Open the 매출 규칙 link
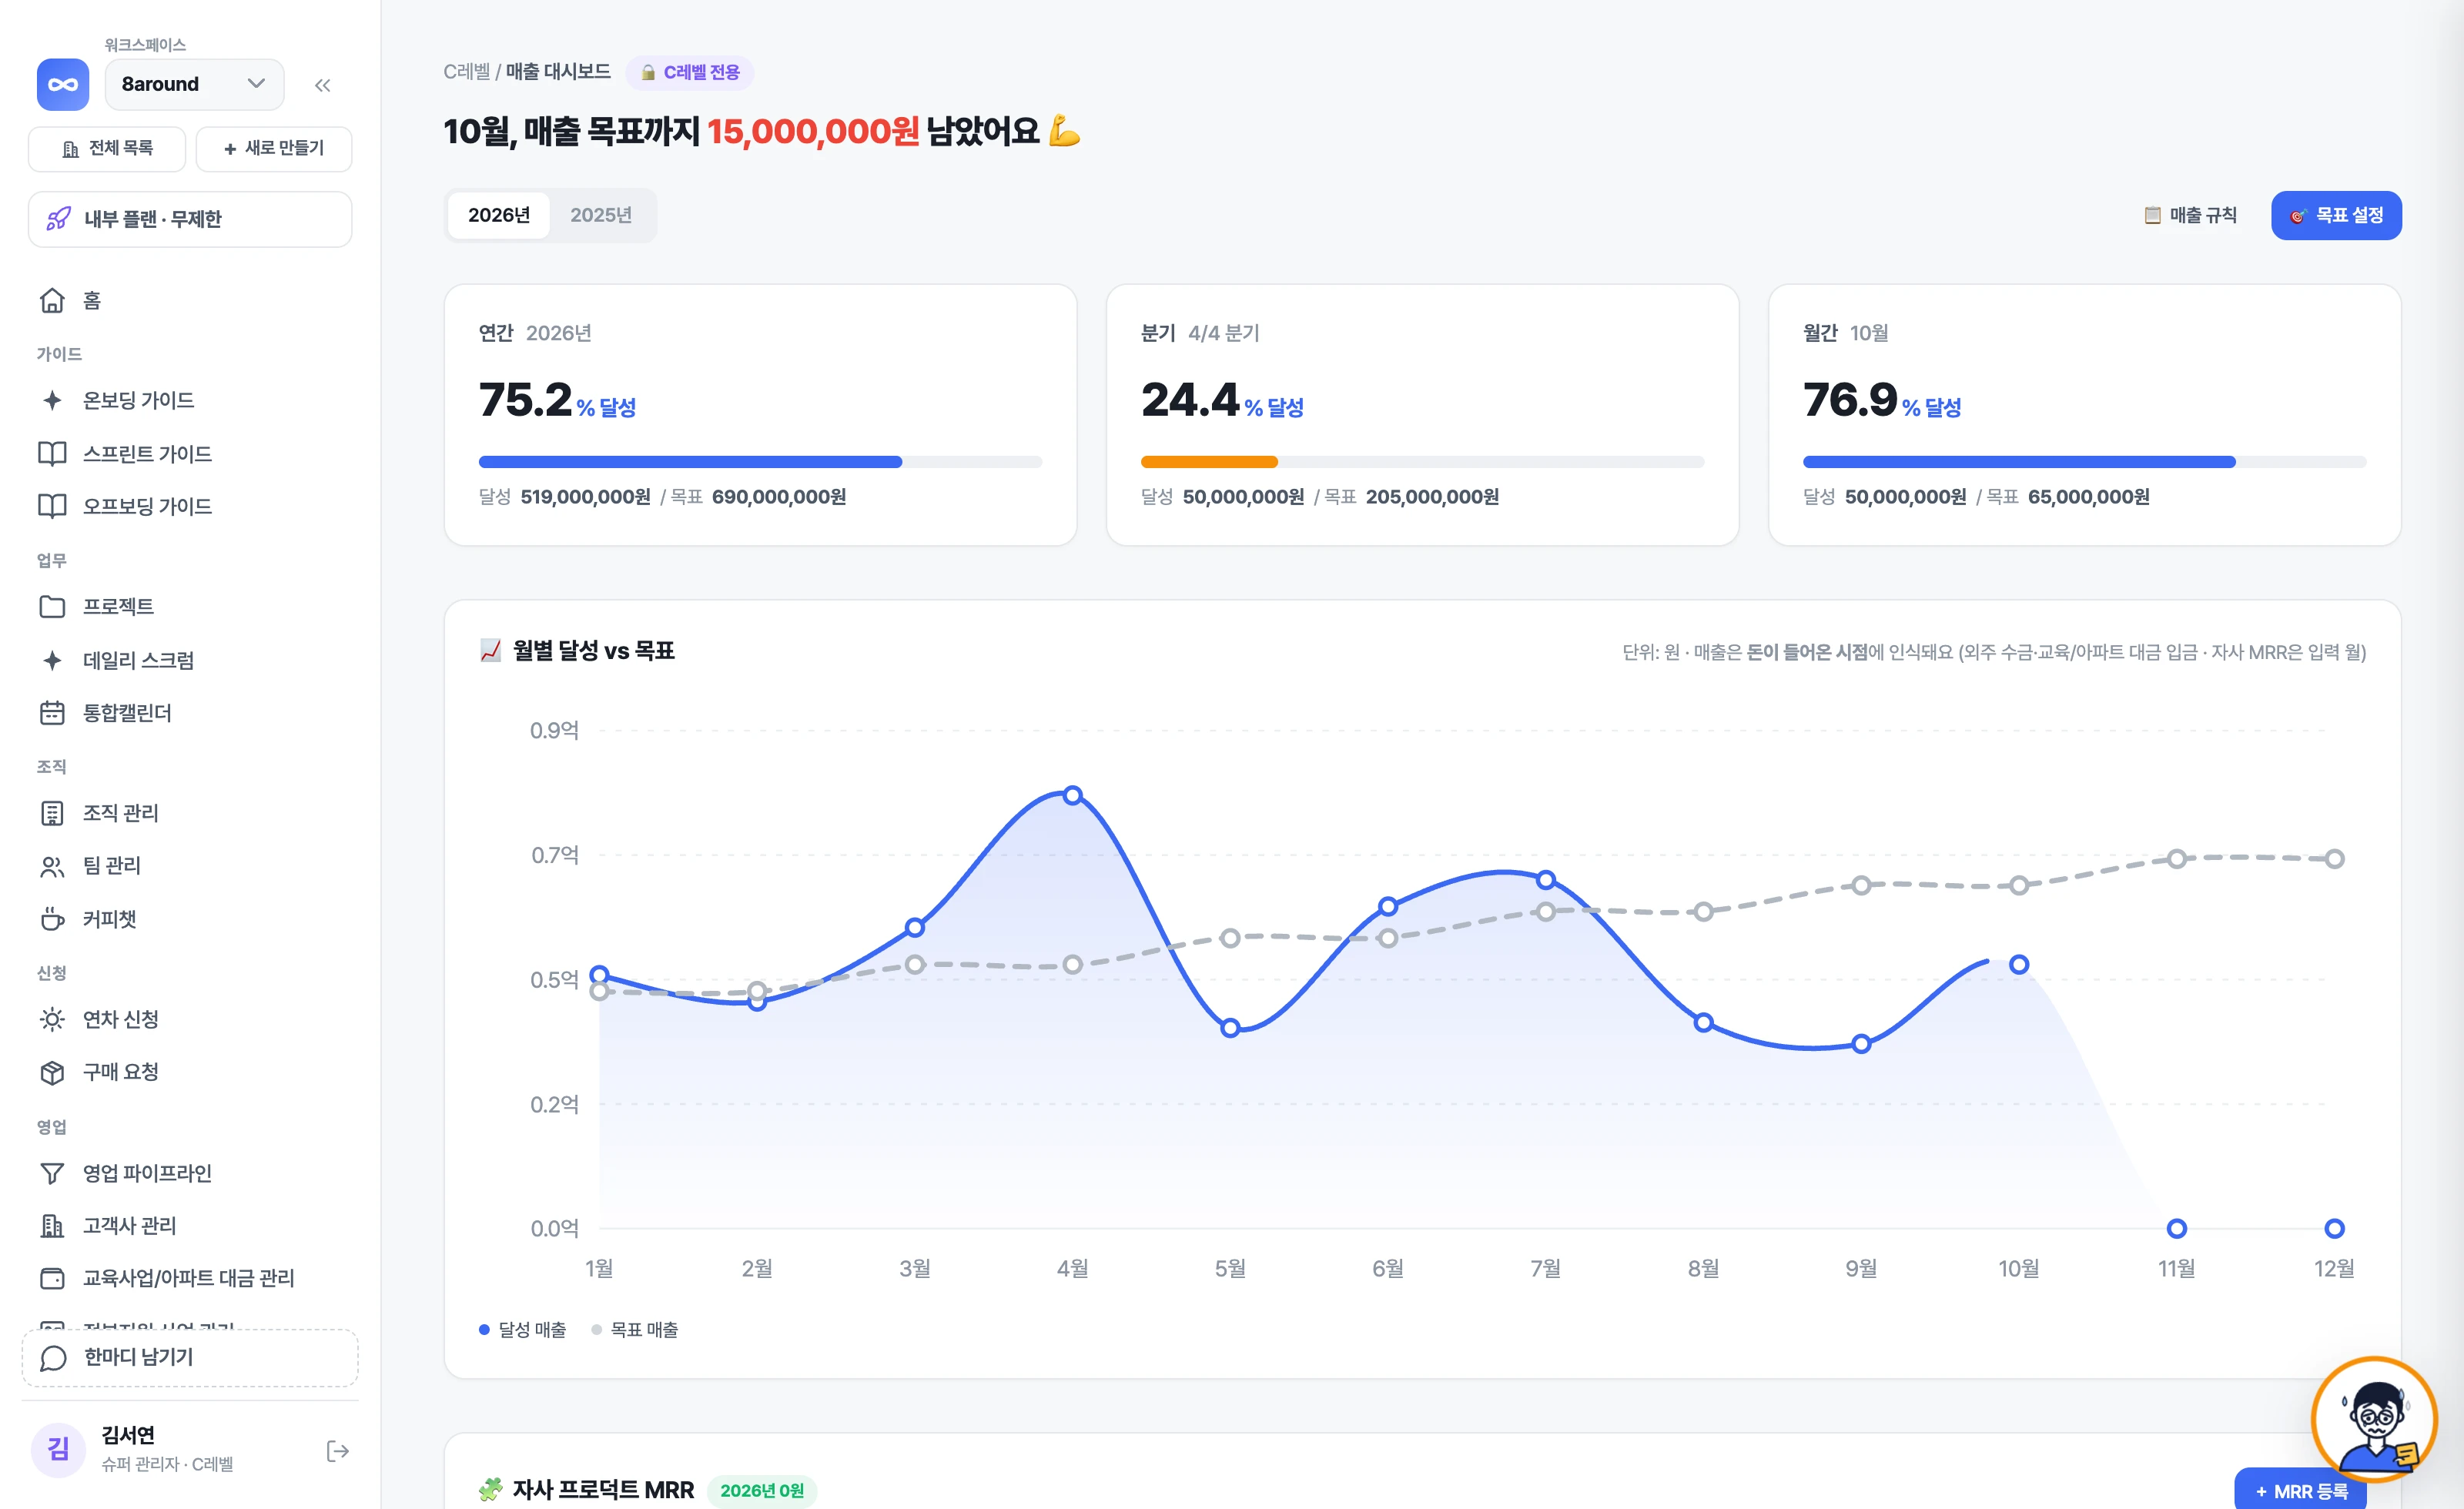The image size is (2464, 1509). (x=2190, y=215)
